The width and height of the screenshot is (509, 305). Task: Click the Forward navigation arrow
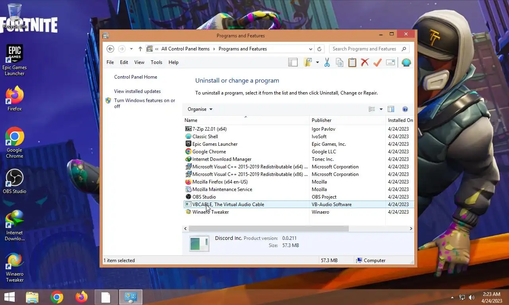(122, 49)
